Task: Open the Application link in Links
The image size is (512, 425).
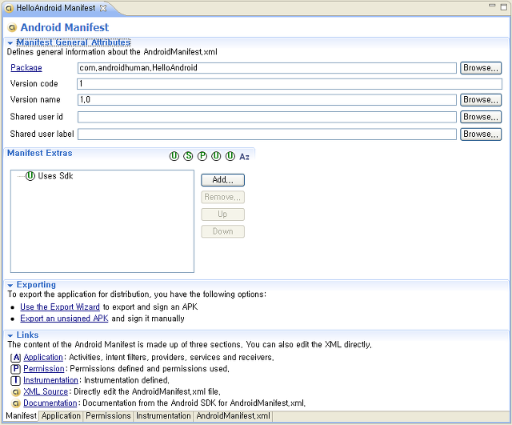Action: (x=43, y=358)
